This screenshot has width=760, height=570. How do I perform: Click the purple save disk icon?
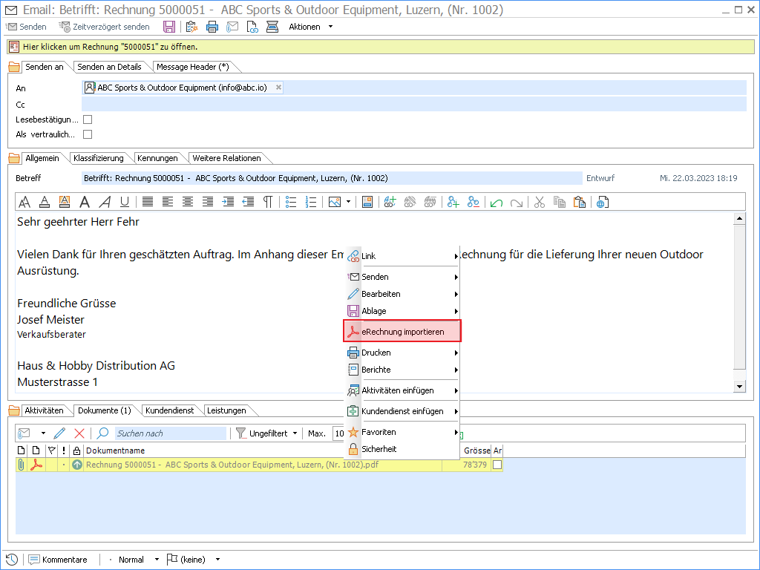[x=169, y=27]
